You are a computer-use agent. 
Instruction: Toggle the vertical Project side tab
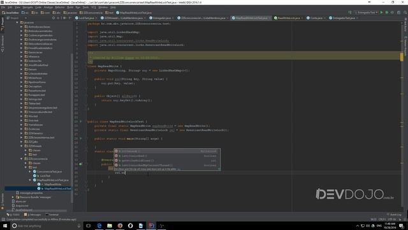[3, 24]
